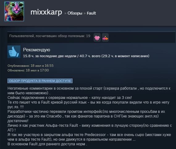Click the helpful users count text
Viewport: 176px width, 149px height.
tap(50, 36)
